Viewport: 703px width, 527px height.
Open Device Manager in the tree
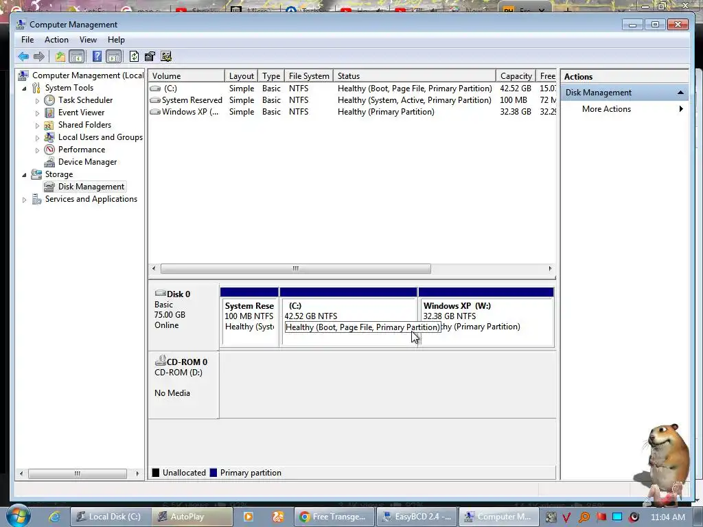87,162
